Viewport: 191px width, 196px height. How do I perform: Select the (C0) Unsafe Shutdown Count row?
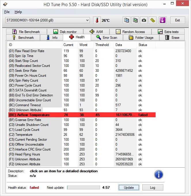82,125
